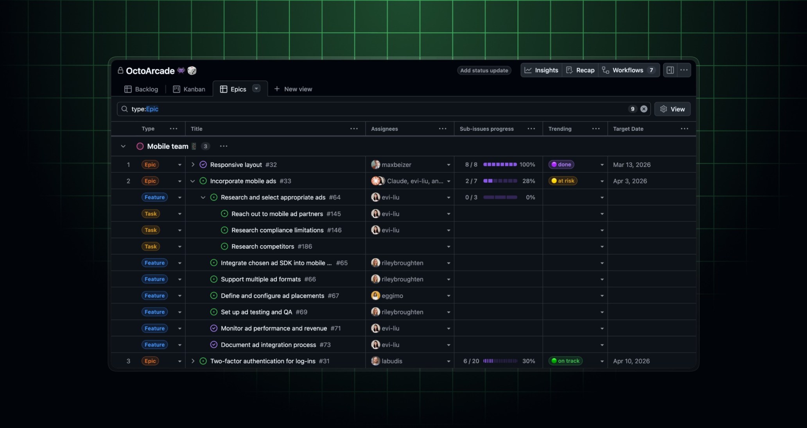
Task: Click the Add status update button
Action: pos(484,70)
